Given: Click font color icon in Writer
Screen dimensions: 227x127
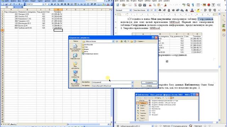Looking at the screenshot, I should [192, 10].
